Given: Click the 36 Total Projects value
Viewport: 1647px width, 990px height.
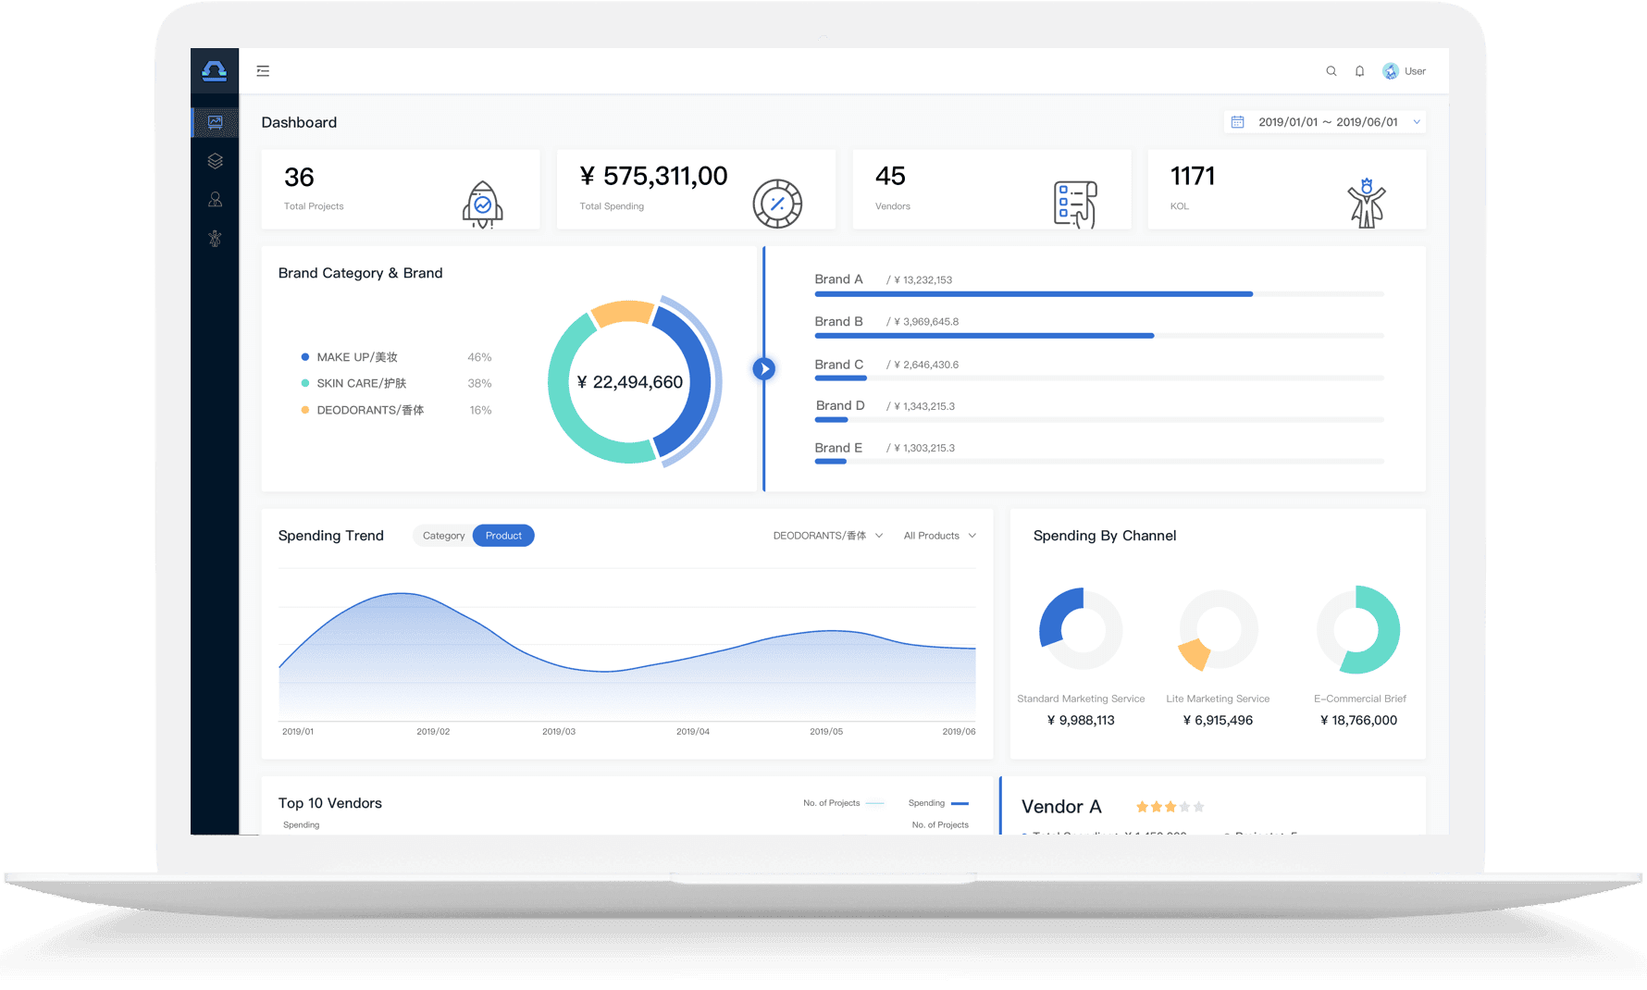Looking at the screenshot, I should point(299,177).
